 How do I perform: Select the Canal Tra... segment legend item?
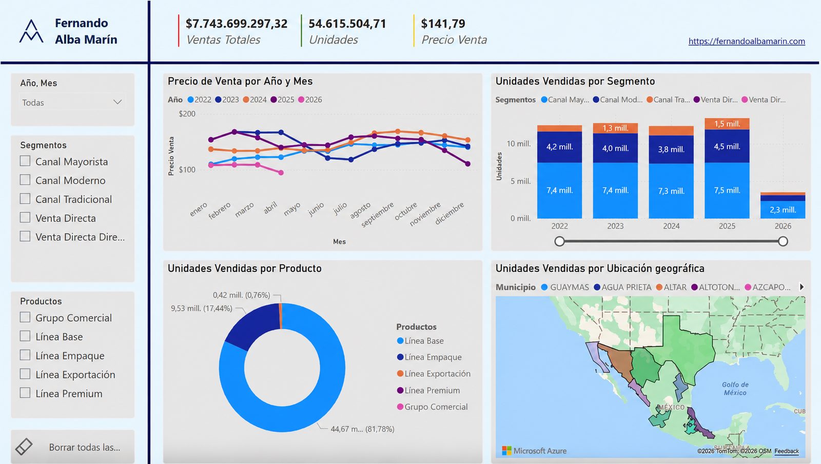click(x=669, y=100)
